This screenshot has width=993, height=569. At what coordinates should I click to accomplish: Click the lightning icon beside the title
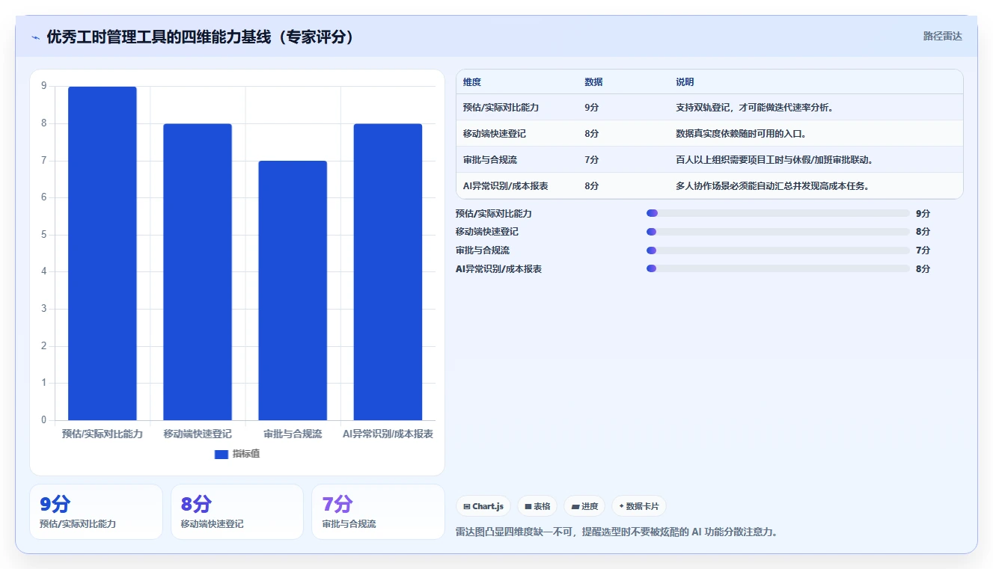35,37
